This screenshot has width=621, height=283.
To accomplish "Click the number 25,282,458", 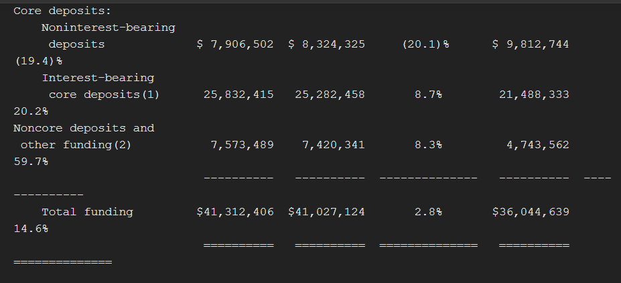I will point(330,95).
